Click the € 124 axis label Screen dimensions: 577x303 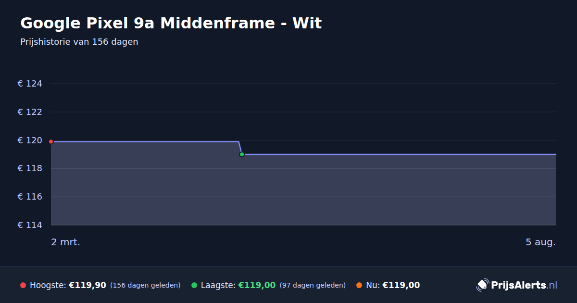30,84
